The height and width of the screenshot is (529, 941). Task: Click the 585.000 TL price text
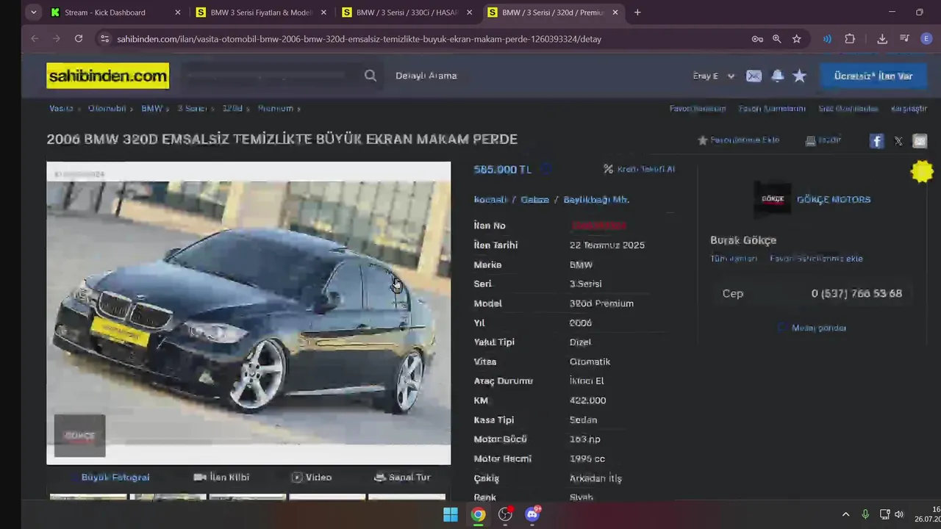click(x=502, y=169)
